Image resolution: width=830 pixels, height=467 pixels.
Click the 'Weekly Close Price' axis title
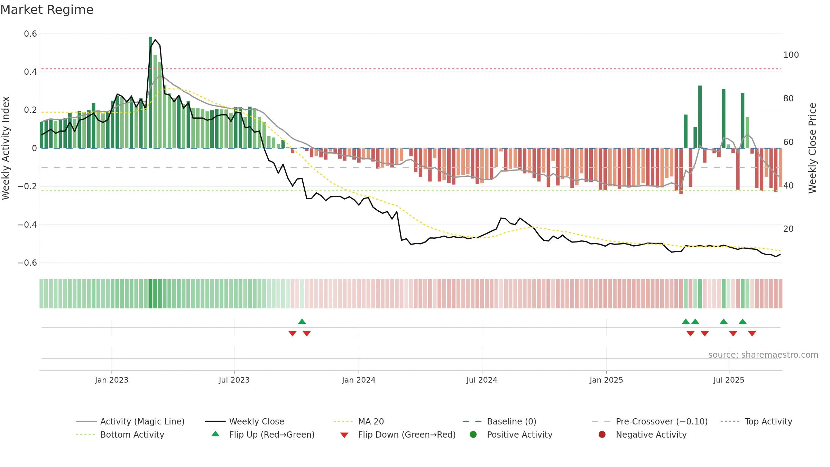click(812, 148)
